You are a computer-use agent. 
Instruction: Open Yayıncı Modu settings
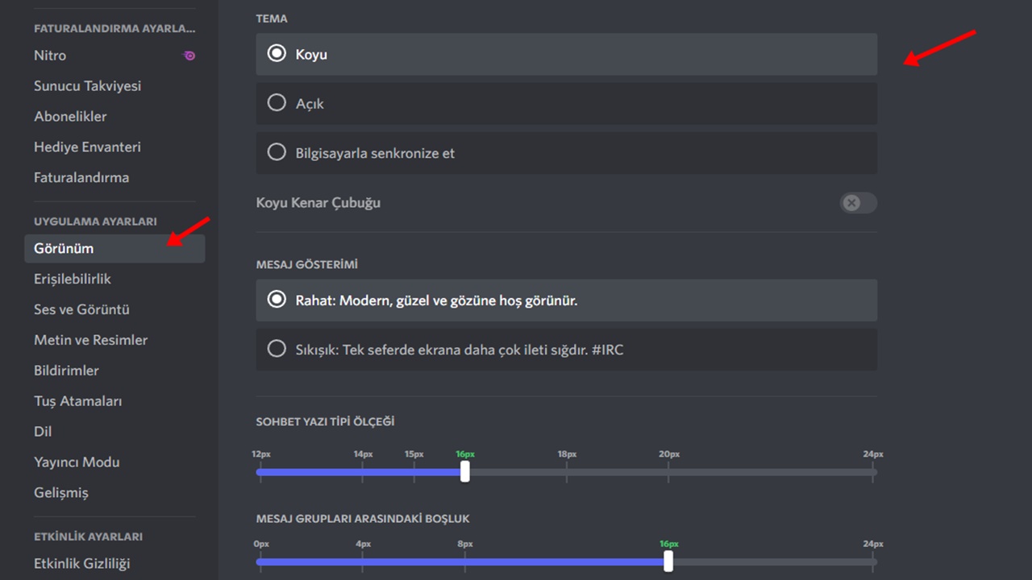(x=77, y=463)
